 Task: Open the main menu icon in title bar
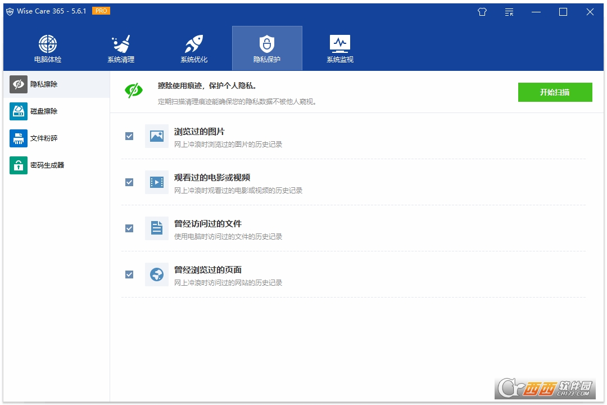[x=509, y=12]
